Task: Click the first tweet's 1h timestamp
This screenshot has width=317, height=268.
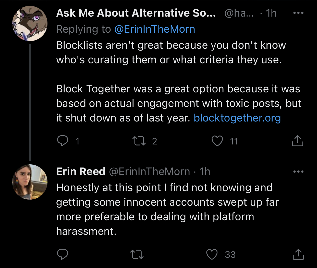Action: 271,13
